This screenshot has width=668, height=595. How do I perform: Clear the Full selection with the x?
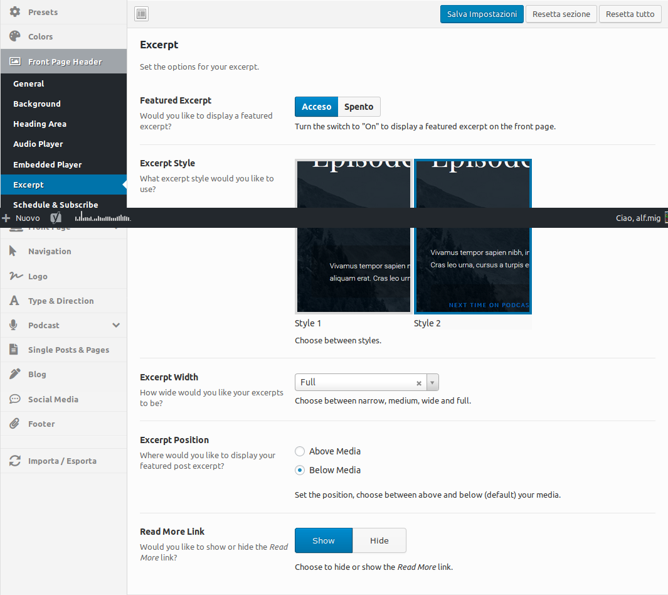[419, 383]
